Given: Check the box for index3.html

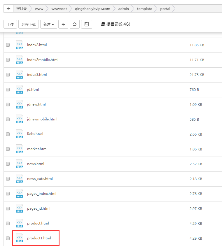Looking at the screenshot, I should click(x=8, y=75).
